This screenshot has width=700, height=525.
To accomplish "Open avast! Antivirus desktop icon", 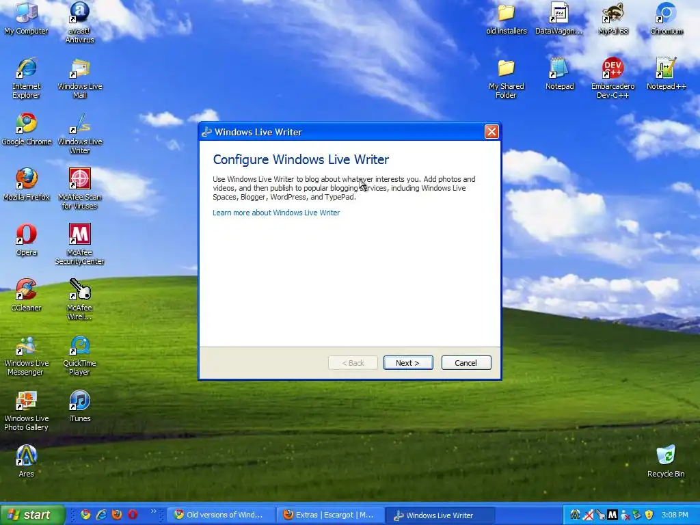I will 79,23.
